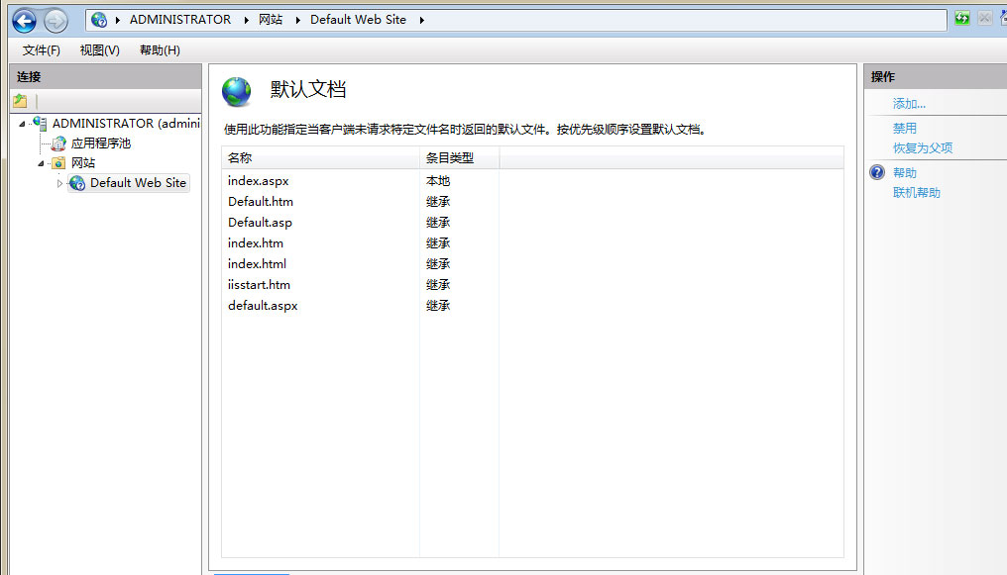The height and width of the screenshot is (575, 1007).
Task: Select the index.aspx entry in the list
Action: click(258, 181)
